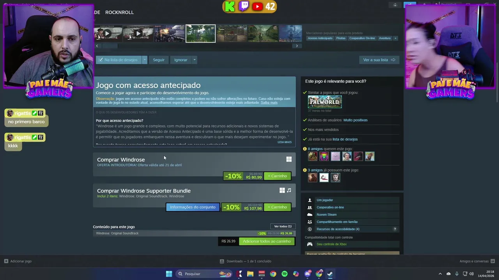This screenshot has height=280, width=499.
Task: Open the 3 amigos link
Action: point(315,170)
